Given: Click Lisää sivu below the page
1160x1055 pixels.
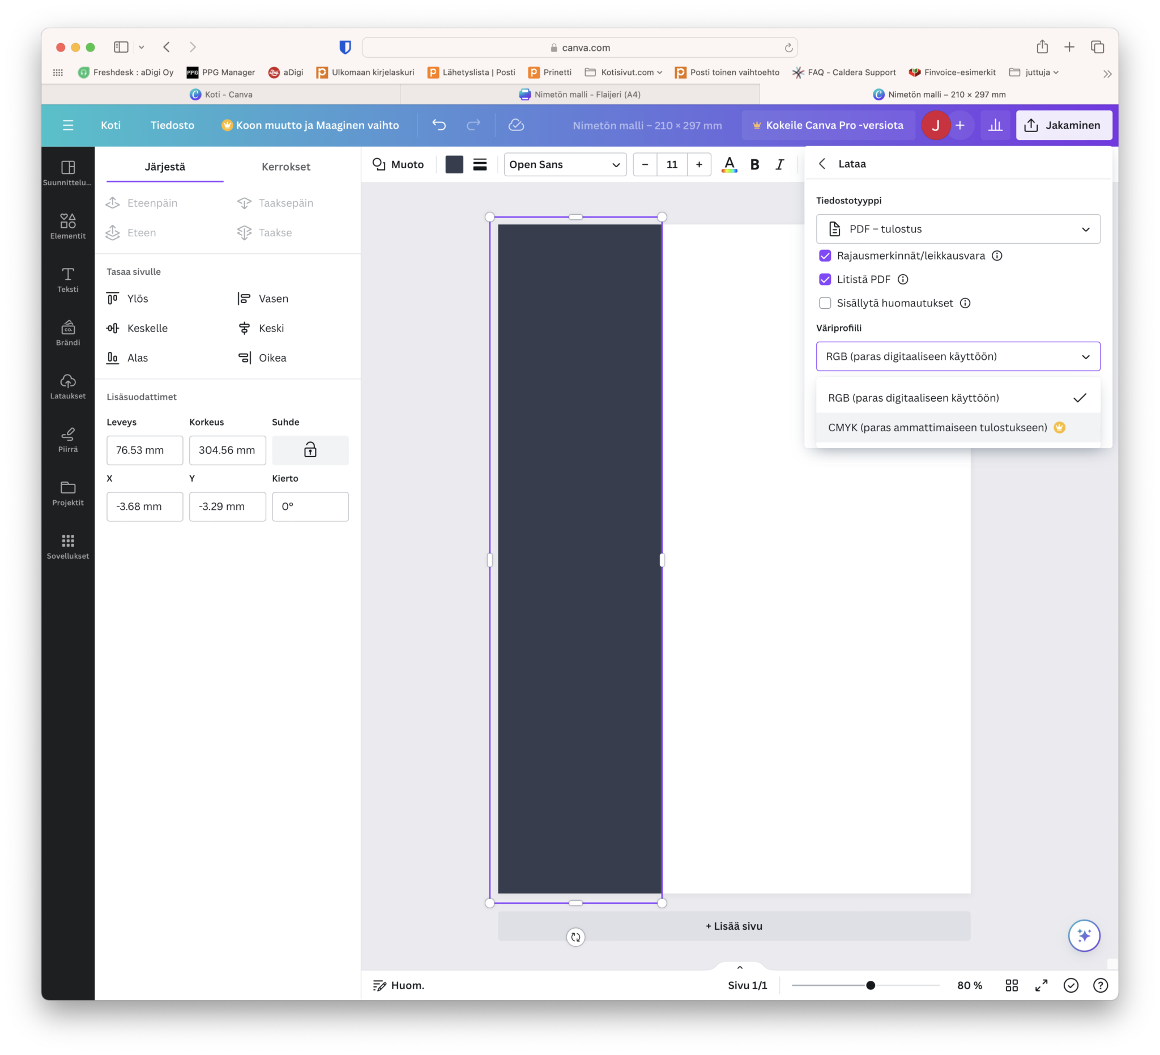Looking at the screenshot, I should point(733,925).
